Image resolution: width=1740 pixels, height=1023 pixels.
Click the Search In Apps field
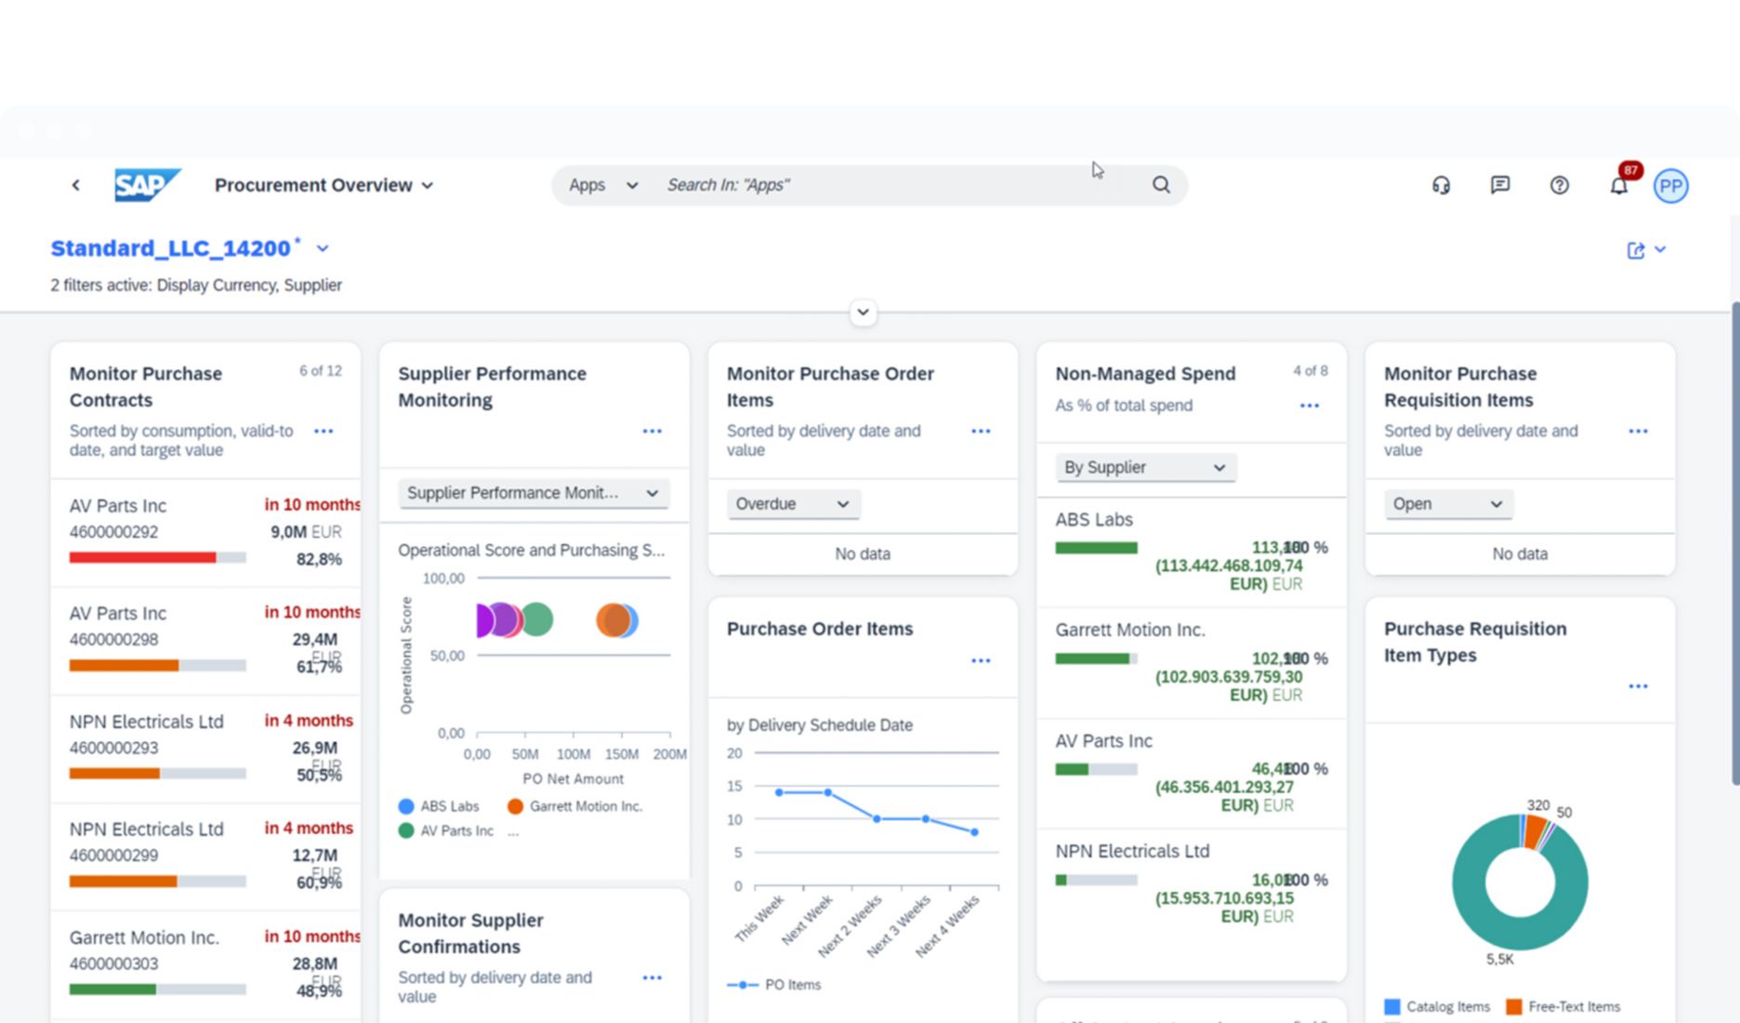883,184
